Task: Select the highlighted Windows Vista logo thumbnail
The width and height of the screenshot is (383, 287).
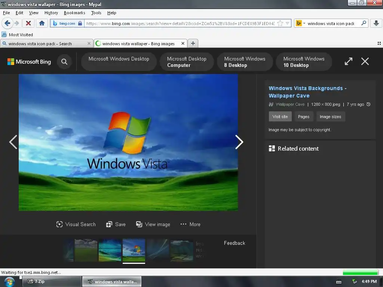Action: coord(134,250)
